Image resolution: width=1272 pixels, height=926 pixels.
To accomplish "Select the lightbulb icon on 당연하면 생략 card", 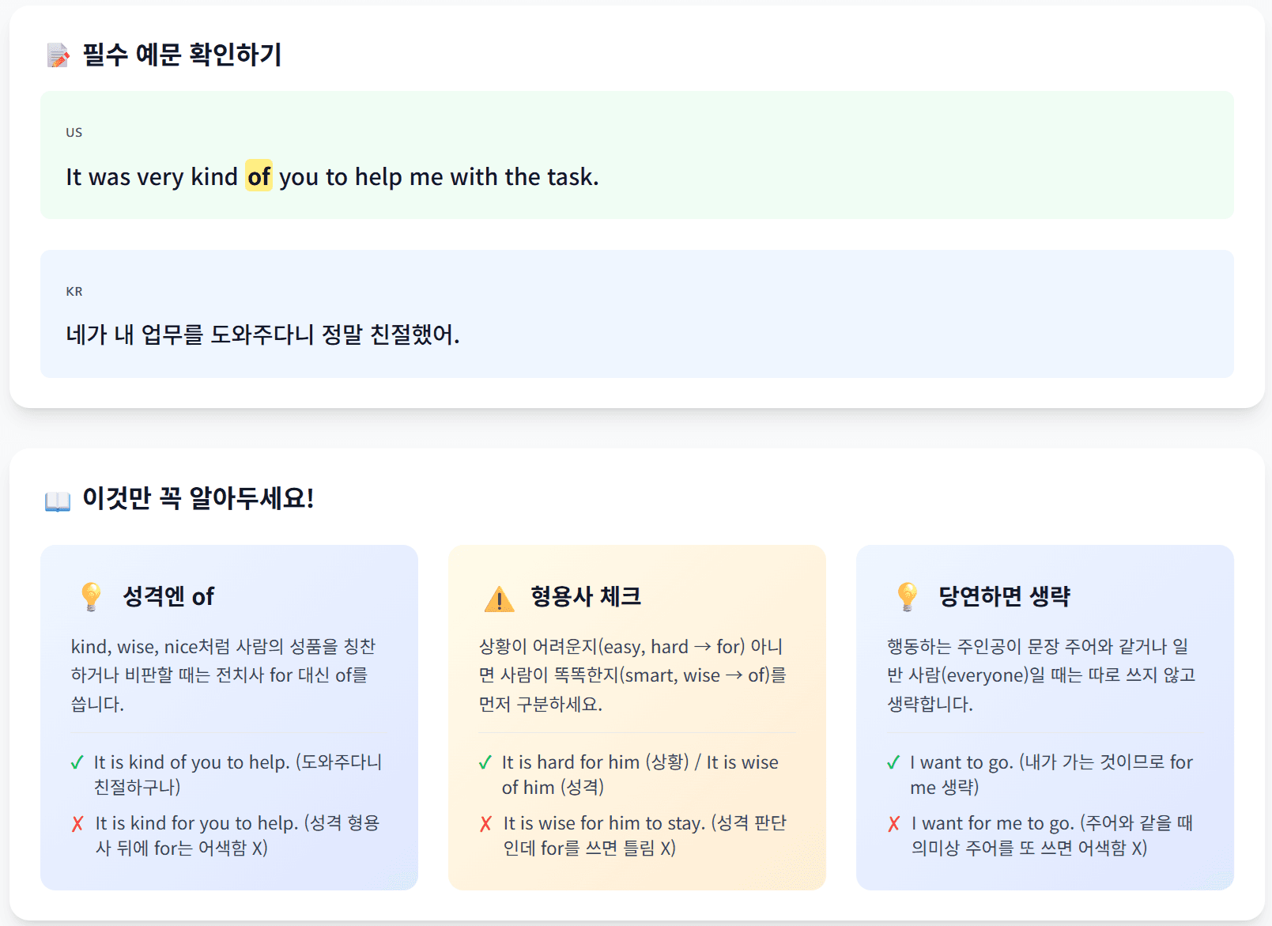I will [907, 595].
